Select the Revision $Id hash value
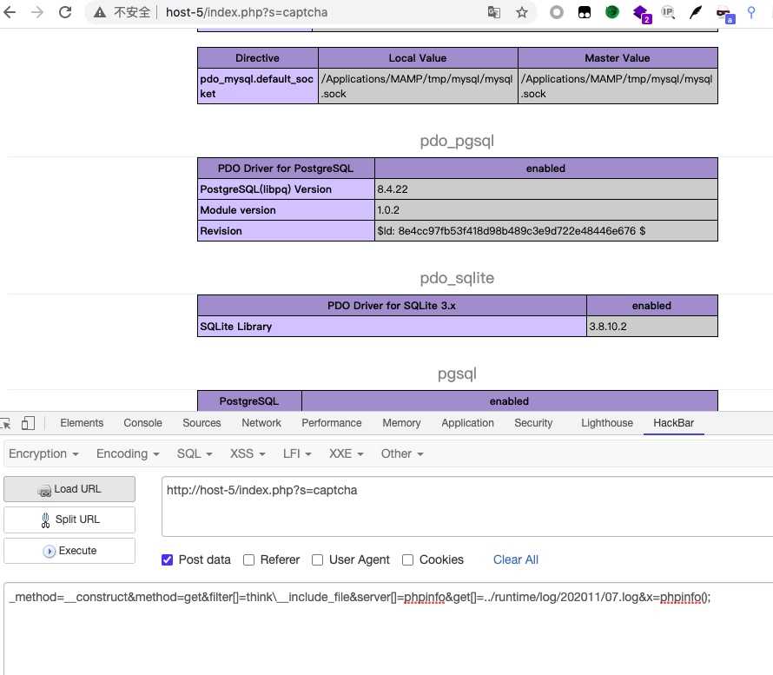Viewport: 773px width, 675px height. coord(512,231)
